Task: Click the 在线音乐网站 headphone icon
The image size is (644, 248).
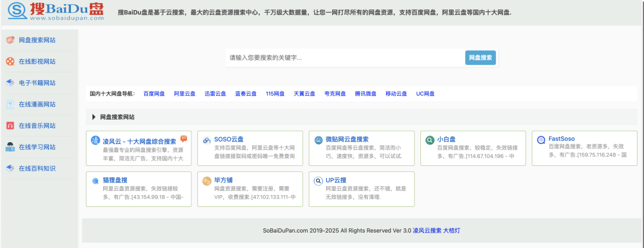Action: 10,126
